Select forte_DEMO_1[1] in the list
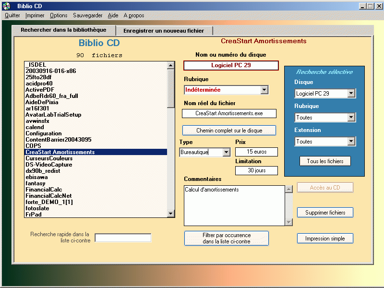 tap(96, 202)
